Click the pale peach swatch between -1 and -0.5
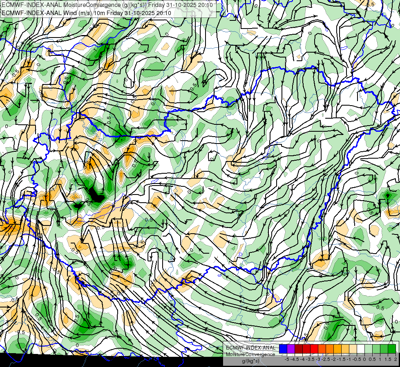This screenshot has height=367, width=400. (353, 349)
